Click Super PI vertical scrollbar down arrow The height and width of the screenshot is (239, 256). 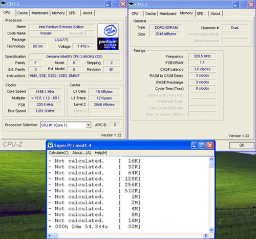(211, 230)
